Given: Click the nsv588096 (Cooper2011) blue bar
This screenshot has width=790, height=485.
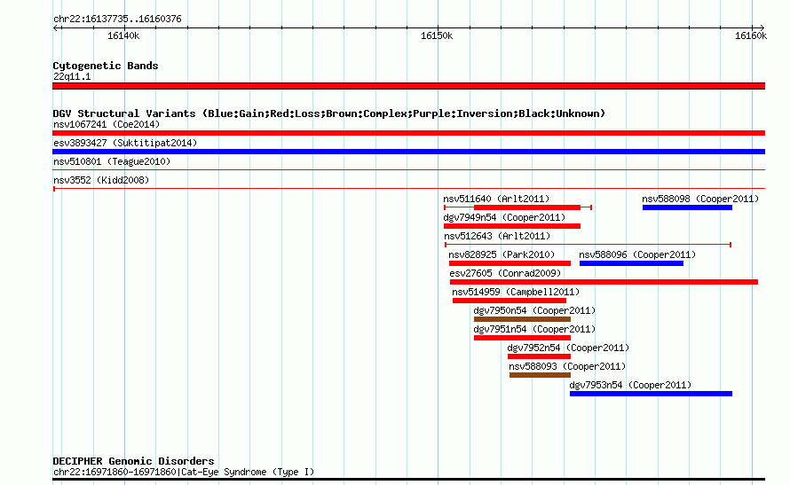Looking at the screenshot, I should [x=631, y=263].
